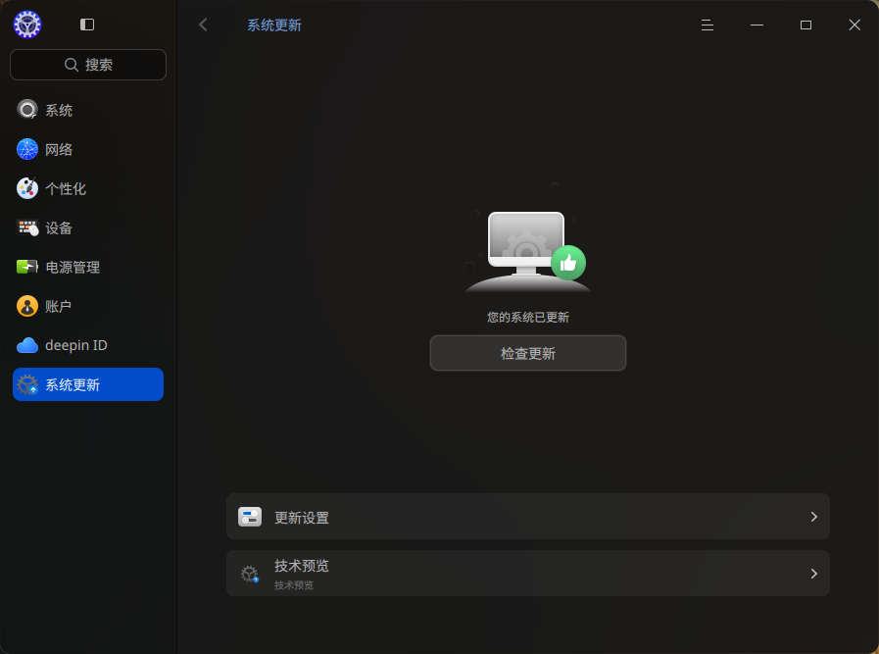Maximize the Control Center window
The image size is (879, 654).
[x=806, y=25]
